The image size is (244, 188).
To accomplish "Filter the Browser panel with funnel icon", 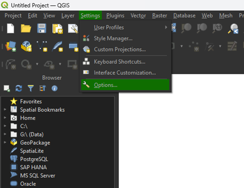I will (31, 88).
